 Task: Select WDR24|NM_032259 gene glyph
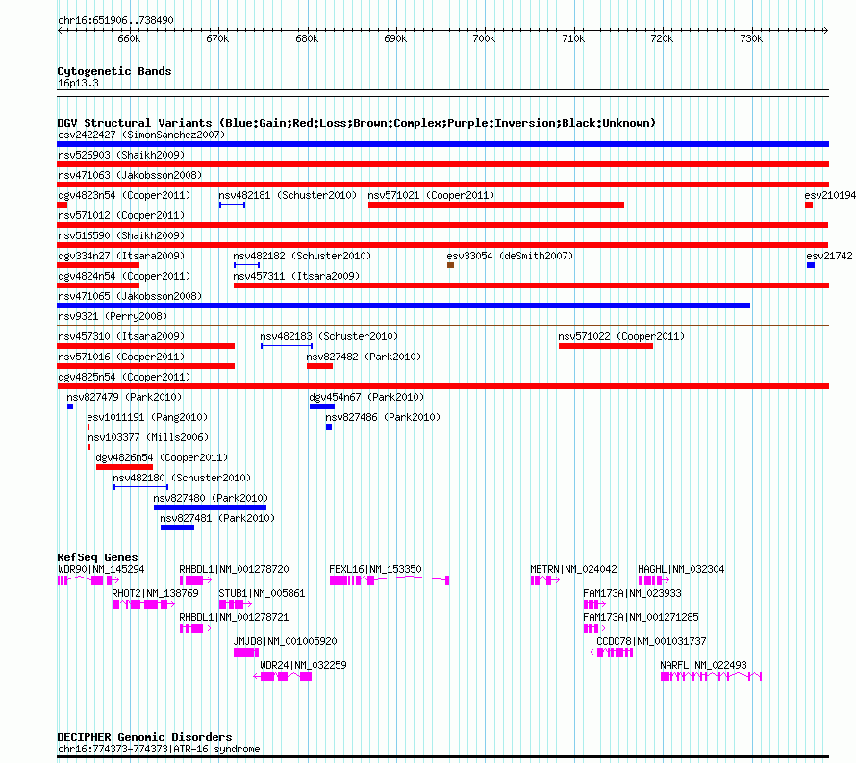click(282, 677)
